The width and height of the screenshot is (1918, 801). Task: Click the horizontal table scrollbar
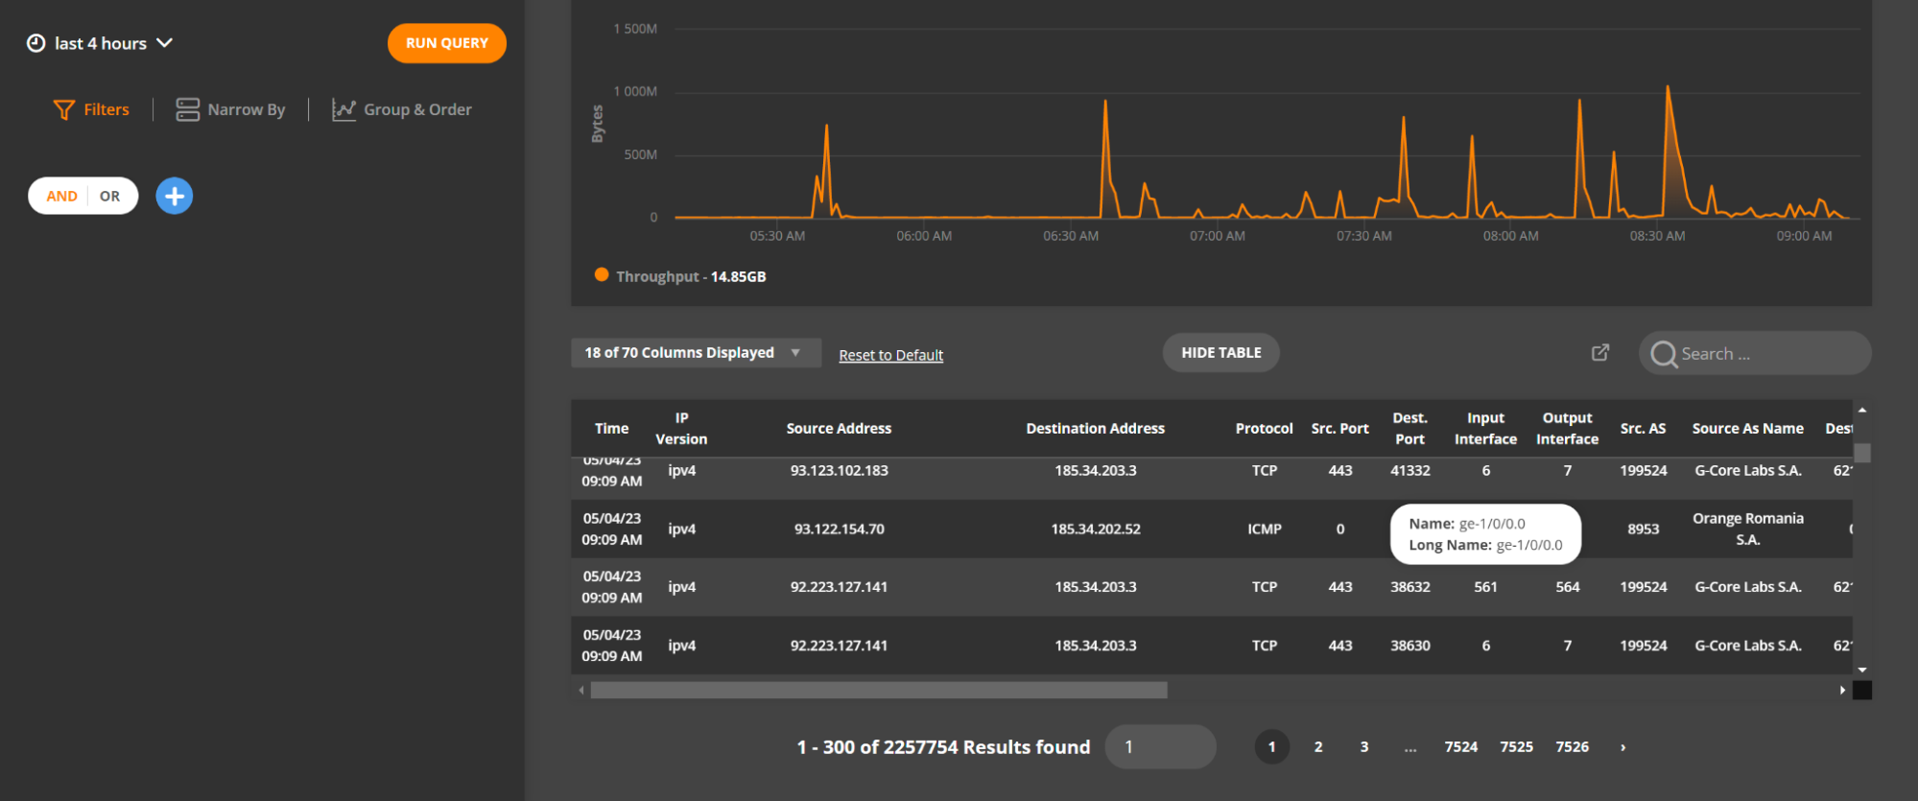(878, 691)
